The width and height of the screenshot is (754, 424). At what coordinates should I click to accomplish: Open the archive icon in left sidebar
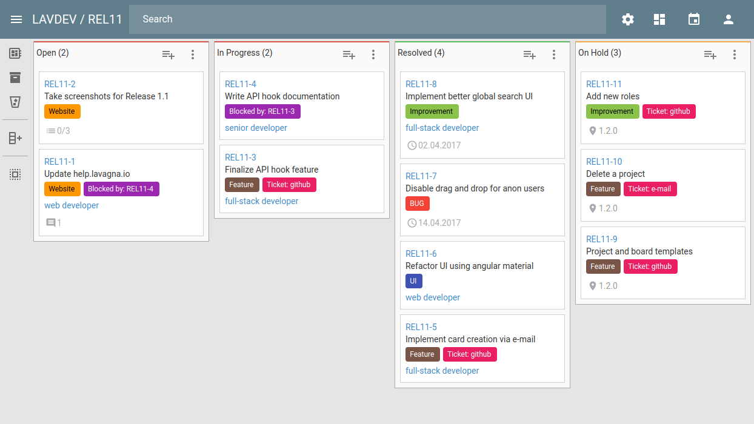15,78
